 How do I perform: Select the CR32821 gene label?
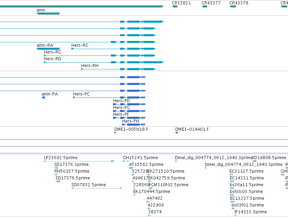(x=181, y=3)
